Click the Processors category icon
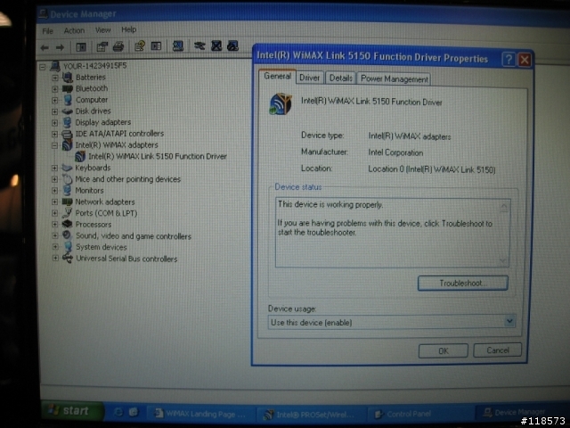Viewport: 570px width, 428px height. tap(67, 224)
